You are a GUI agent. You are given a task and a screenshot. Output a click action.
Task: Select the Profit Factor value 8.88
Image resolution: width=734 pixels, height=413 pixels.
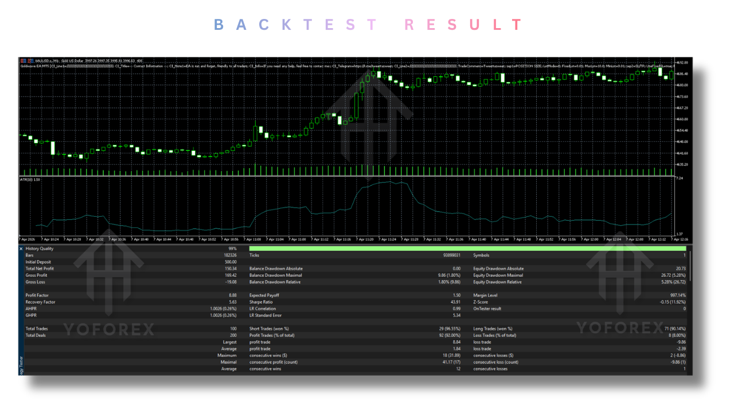pyautogui.click(x=232, y=295)
